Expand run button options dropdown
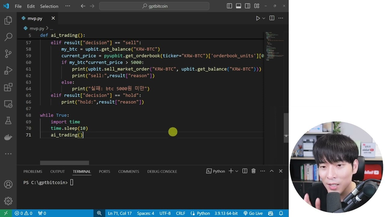 pos(264,18)
